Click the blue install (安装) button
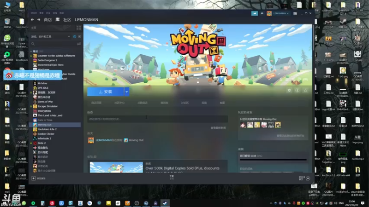This screenshot has width=369, height=207. (106, 92)
